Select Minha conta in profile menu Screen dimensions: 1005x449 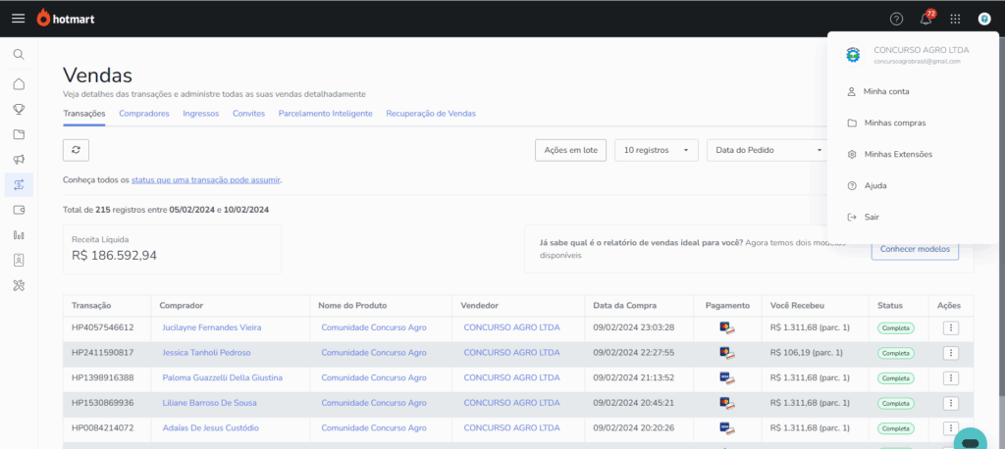[x=886, y=91]
